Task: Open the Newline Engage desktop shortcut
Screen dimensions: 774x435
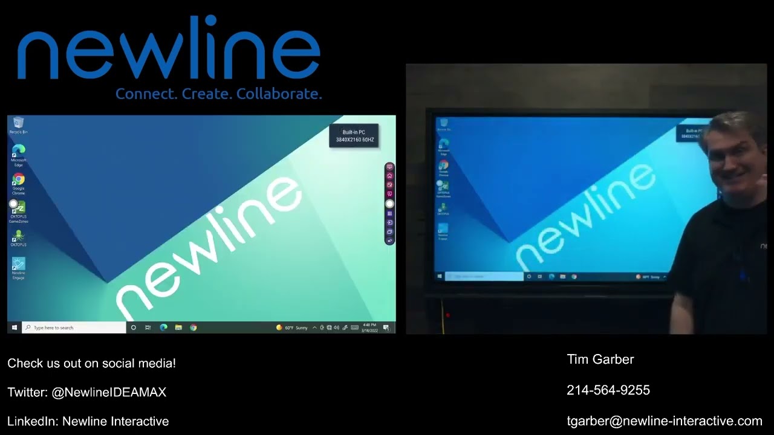Action: (x=19, y=268)
